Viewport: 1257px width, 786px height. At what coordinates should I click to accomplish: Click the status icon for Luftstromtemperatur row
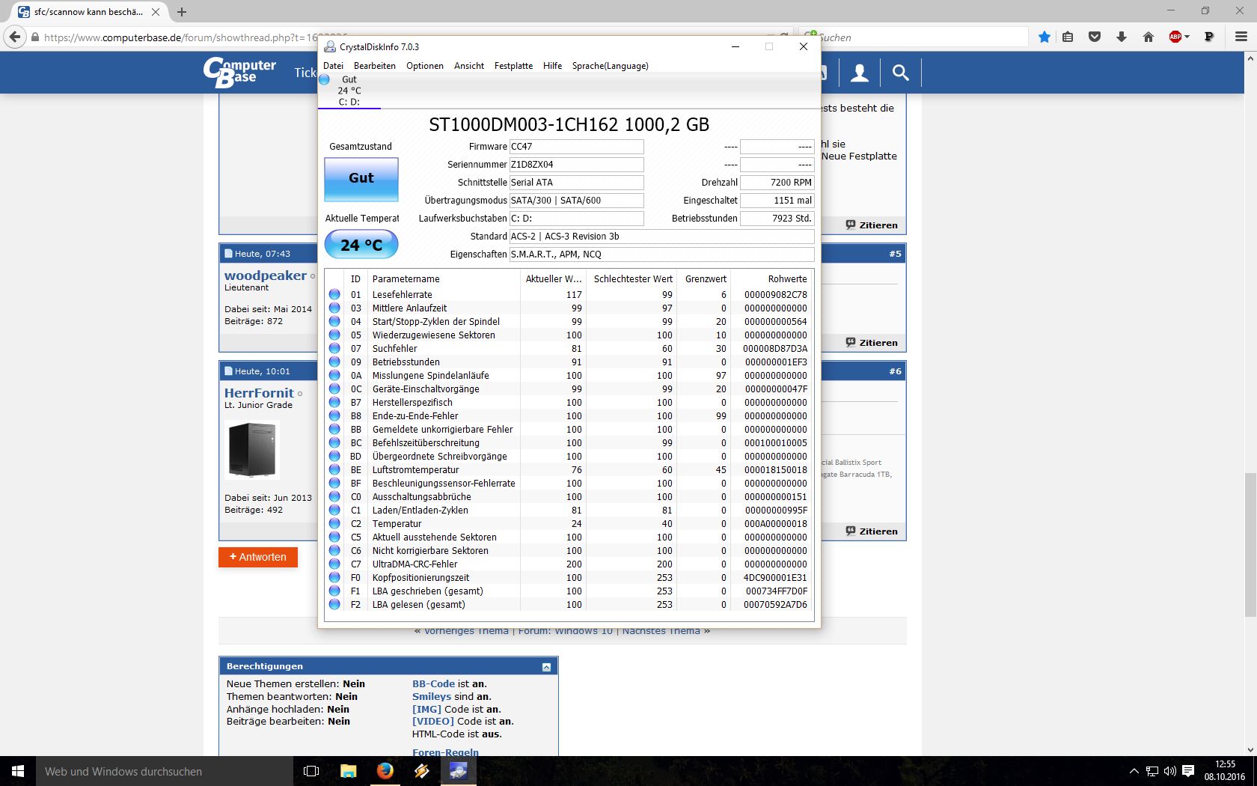[x=334, y=469]
